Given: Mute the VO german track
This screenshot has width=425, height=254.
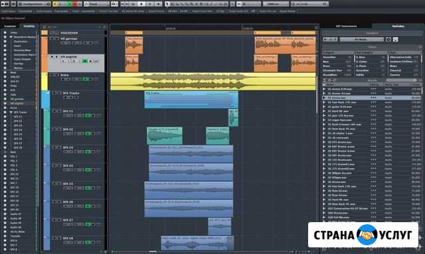Looking at the screenshot, I should tap(52, 38).
